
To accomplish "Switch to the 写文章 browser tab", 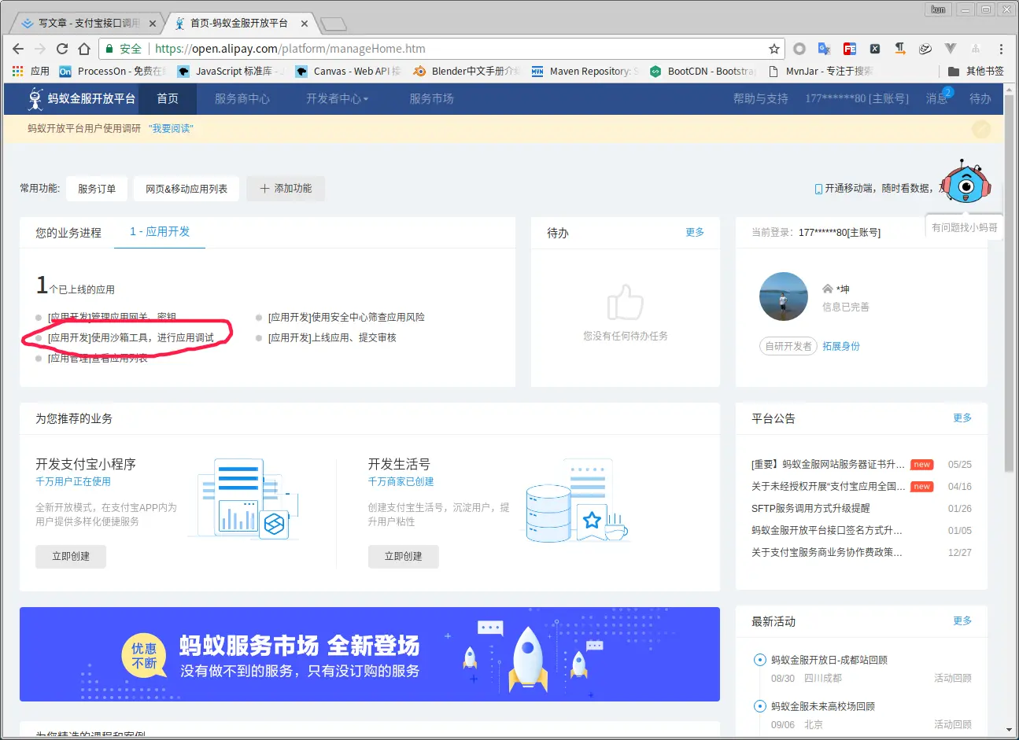I will pyautogui.click(x=88, y=23).
